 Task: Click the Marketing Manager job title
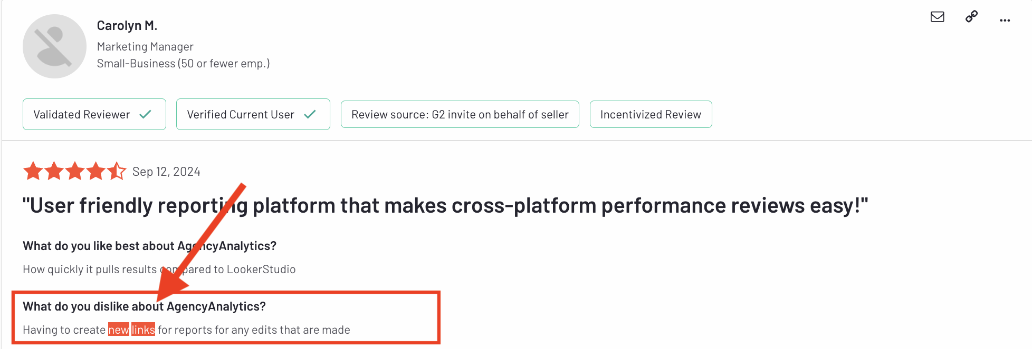145,46
